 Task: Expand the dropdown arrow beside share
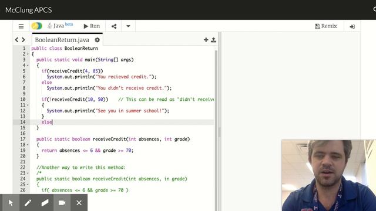[128, 26]
